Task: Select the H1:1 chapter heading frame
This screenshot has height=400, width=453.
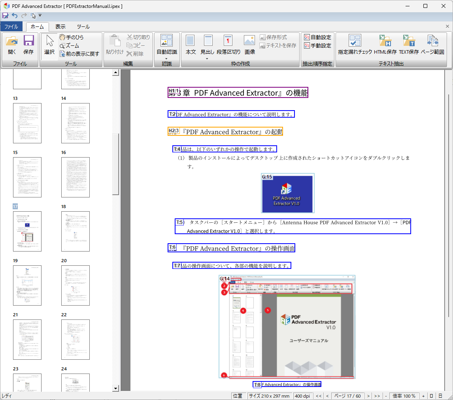Action: 238,93
